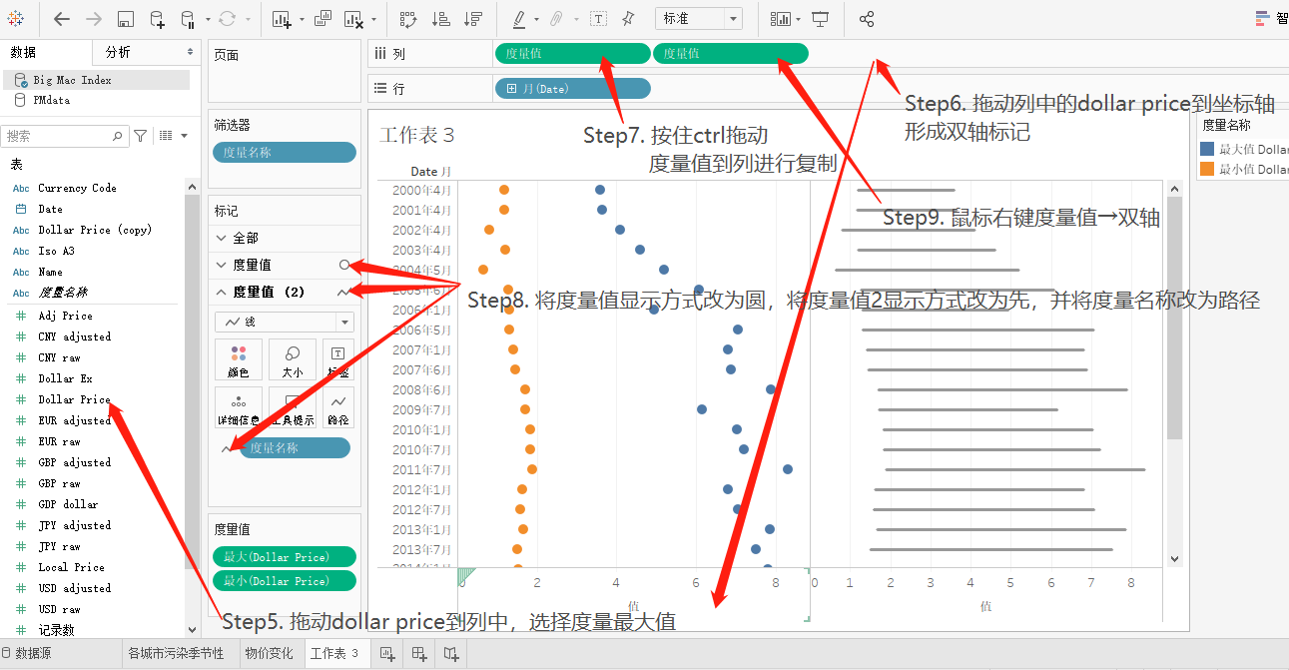
Task: Select the Adj Price measure field
Action: [x=65, y=316]
